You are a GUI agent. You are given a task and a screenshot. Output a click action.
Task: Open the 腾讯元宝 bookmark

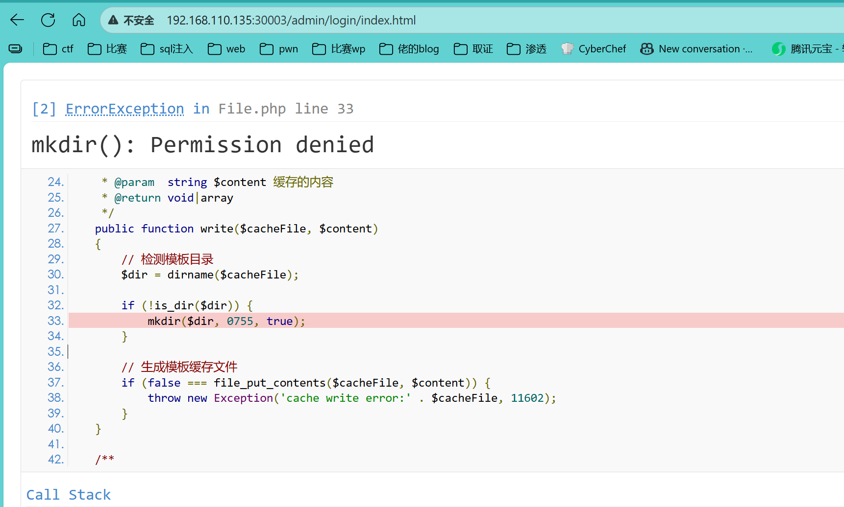tap(807, 49)
